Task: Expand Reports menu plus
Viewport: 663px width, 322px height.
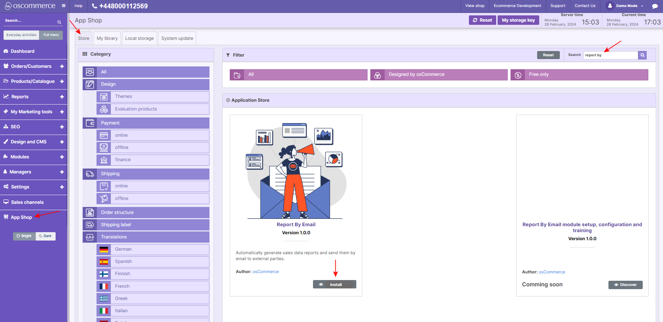Action: [x=62, y=97]
